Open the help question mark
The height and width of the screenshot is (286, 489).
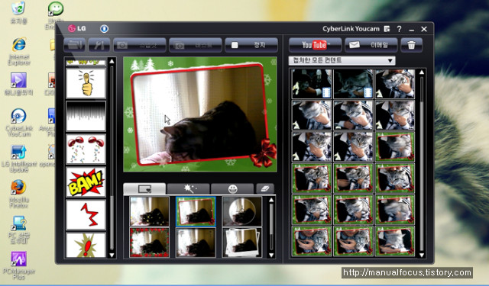[x=399, y=29]
